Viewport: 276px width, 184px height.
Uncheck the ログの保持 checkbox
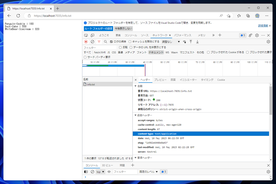[111, 42]
